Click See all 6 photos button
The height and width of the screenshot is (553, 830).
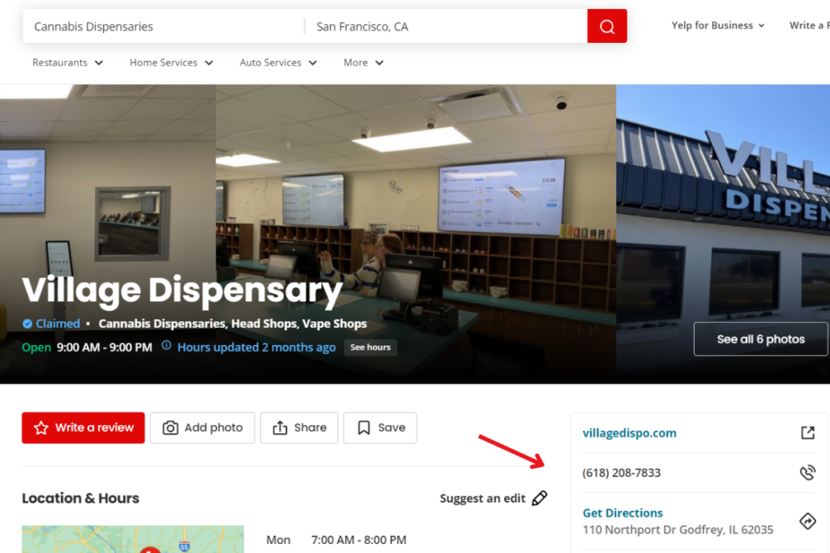[760, 339]
